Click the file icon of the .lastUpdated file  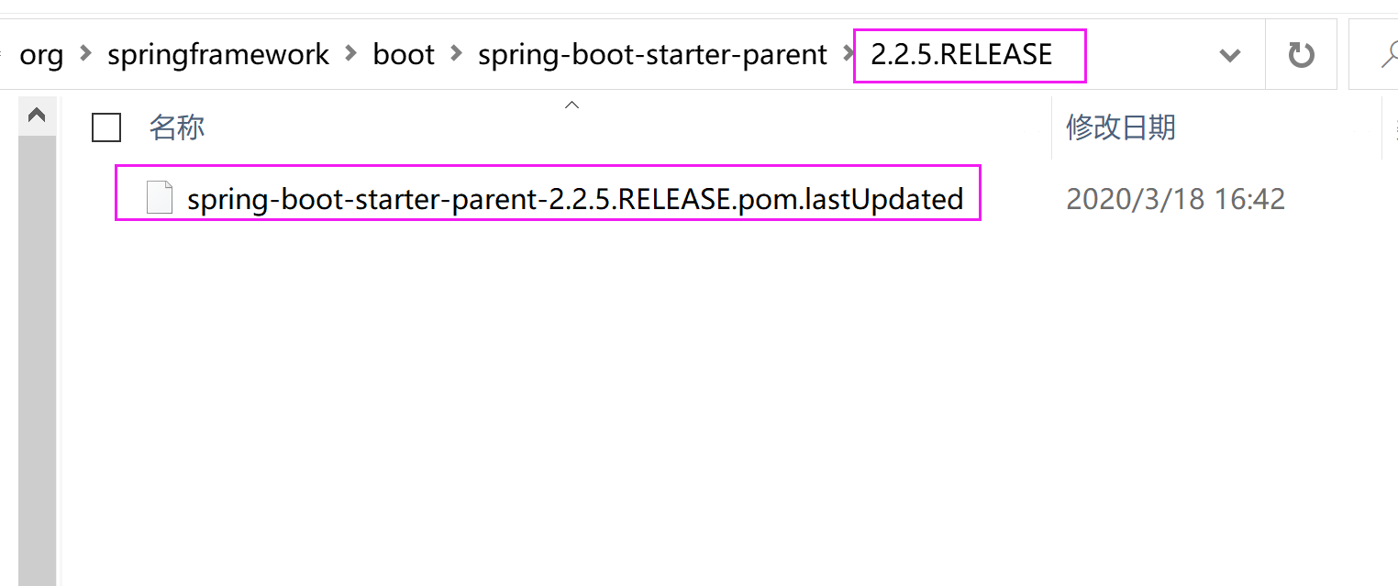[x=159, y=196]
